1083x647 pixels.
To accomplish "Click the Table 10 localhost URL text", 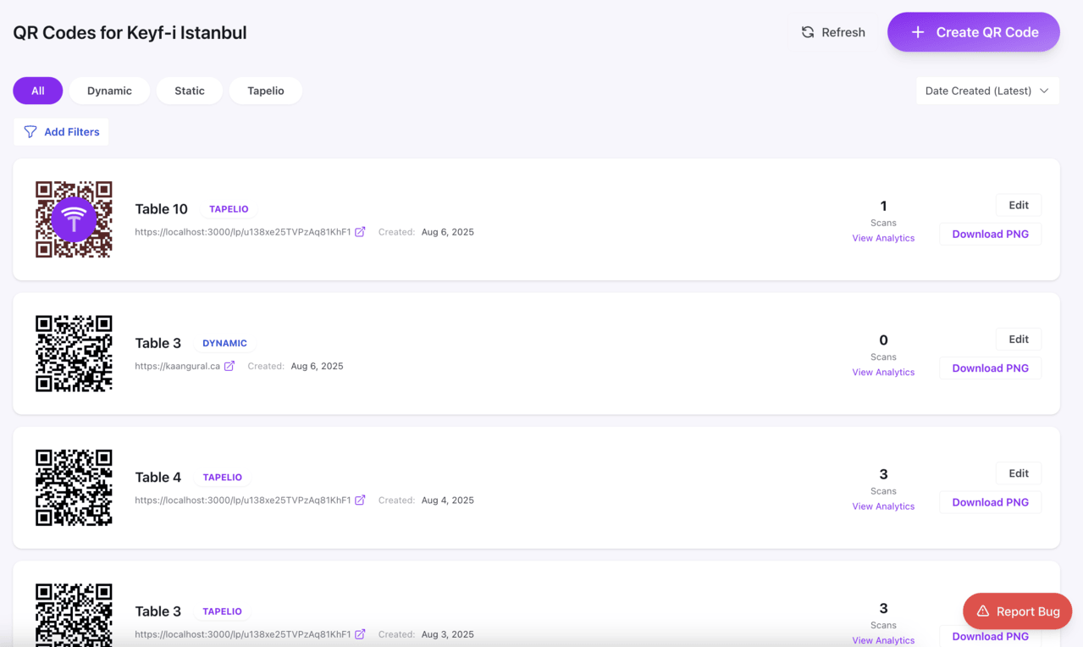I will pos(243,232).
